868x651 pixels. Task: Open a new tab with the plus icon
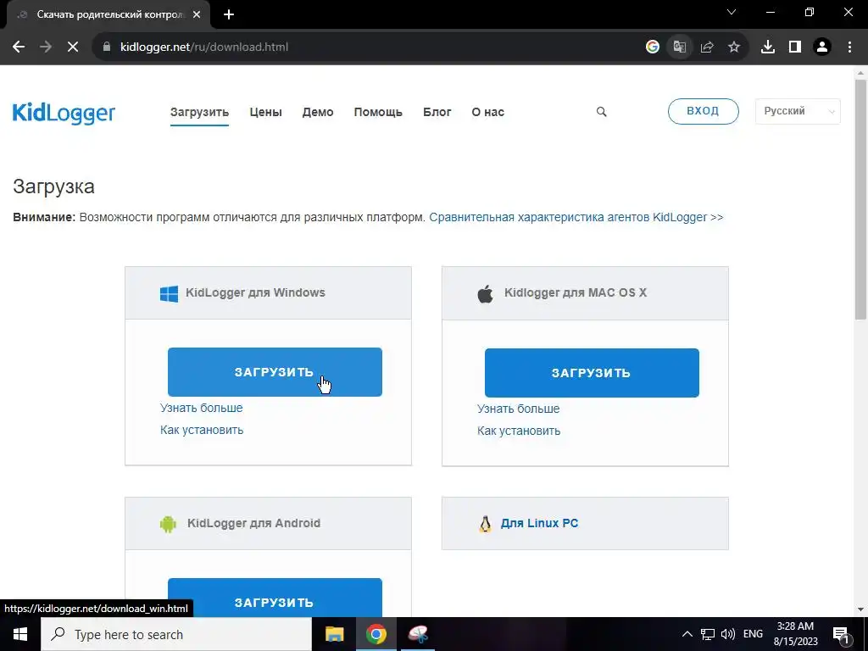tap(229, 14)
